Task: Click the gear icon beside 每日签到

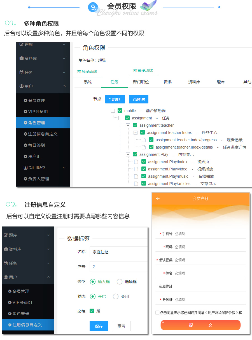Action: coord(25,145)
